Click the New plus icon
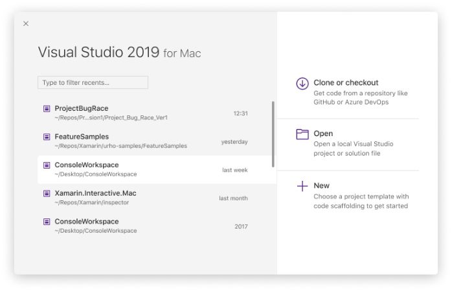 click(302, 186)
